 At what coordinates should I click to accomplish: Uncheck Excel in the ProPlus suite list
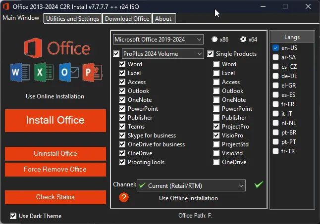click(122, 73)
